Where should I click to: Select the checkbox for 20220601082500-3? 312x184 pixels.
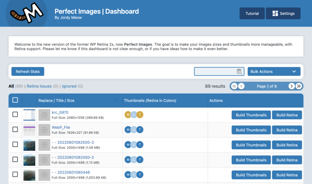pyautogui.click(x=15, y=144)
